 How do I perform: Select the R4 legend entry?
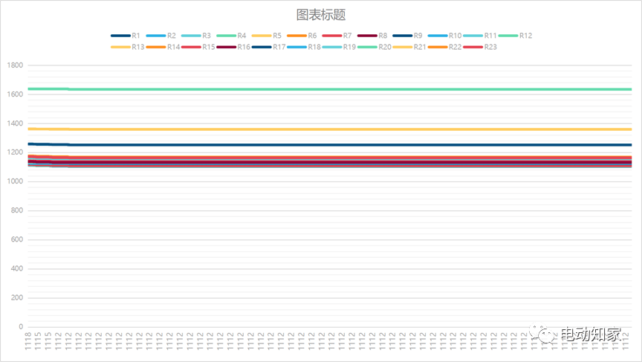tap(231, 36)
